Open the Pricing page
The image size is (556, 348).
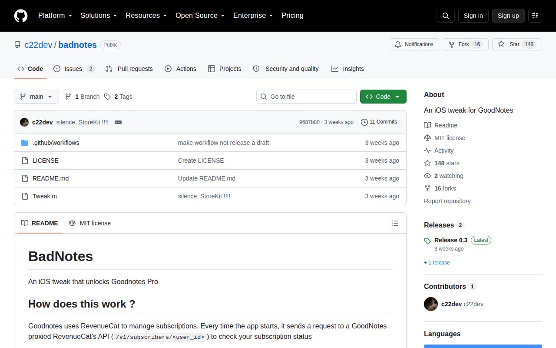(292, 16)
